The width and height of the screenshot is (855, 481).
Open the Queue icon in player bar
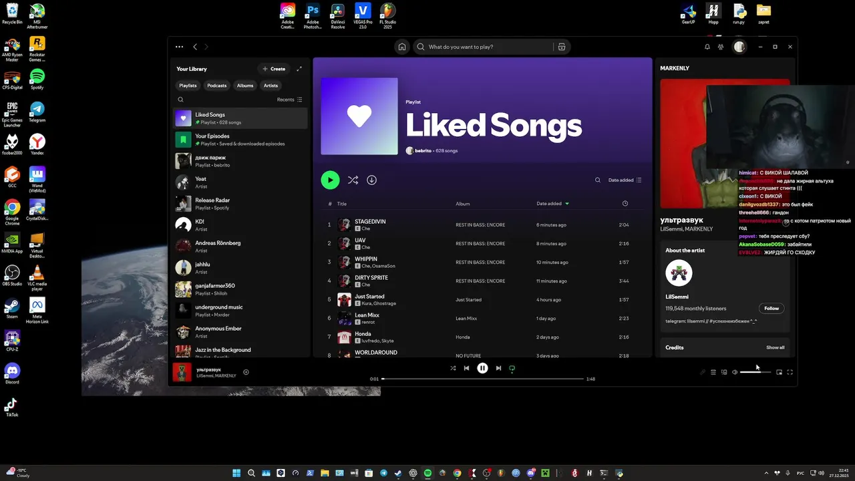(713, 372)
